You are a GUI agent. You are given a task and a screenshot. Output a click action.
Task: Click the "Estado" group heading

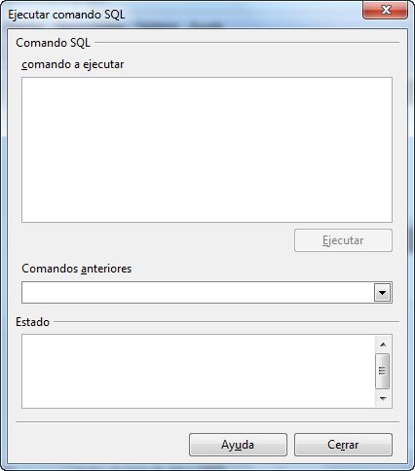click(x=32, y=322)
